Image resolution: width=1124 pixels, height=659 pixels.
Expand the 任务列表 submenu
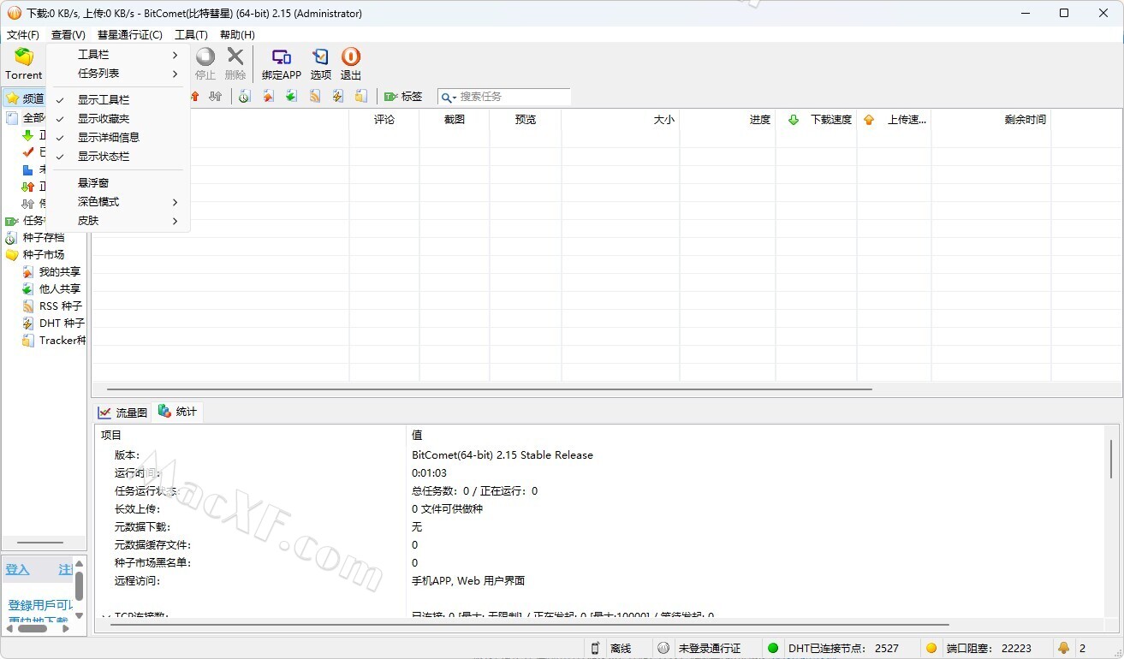coord(118,74)
